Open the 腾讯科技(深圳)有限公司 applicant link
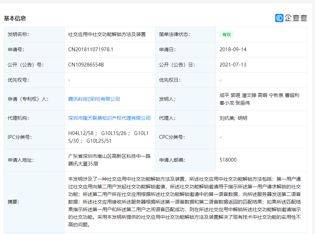 coord(94,99)
